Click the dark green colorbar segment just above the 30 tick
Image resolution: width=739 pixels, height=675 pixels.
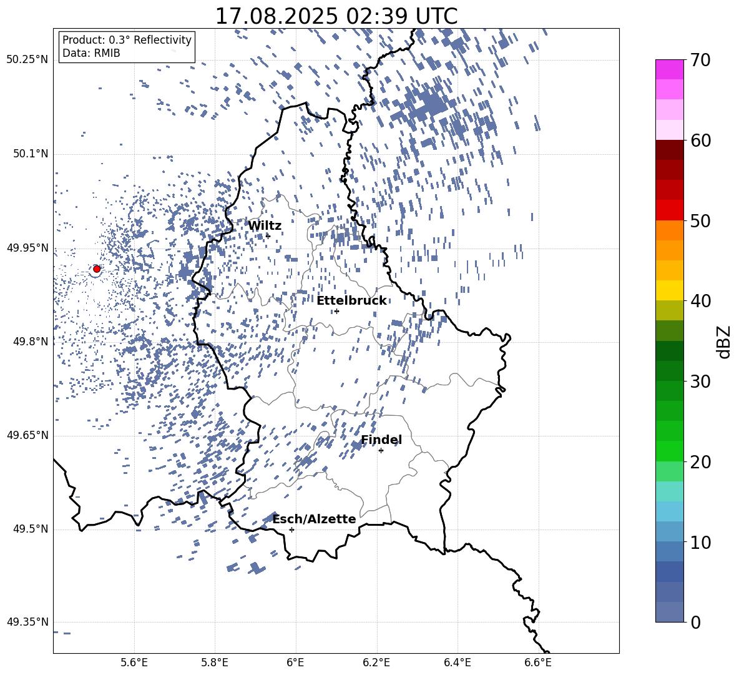point(669,371)
